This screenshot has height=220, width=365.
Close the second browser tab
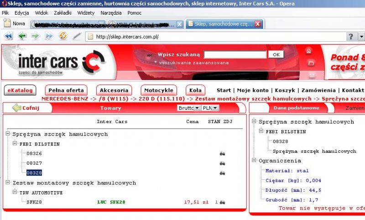point(179,24)
